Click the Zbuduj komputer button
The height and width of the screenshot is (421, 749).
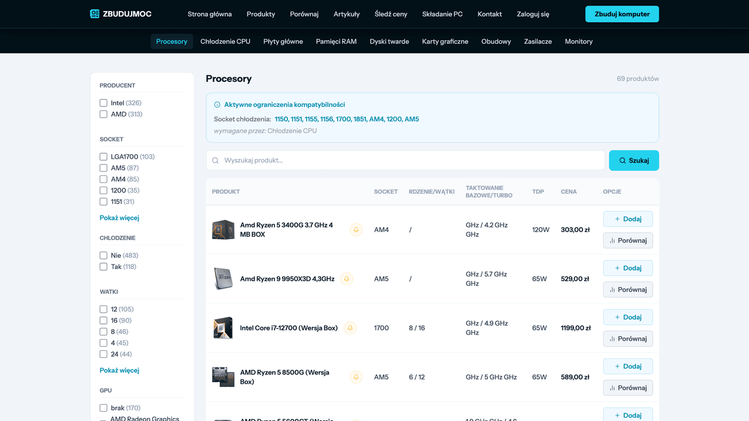(x=622, y=14)
